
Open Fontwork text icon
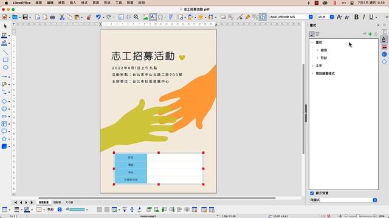coord(171,17)
